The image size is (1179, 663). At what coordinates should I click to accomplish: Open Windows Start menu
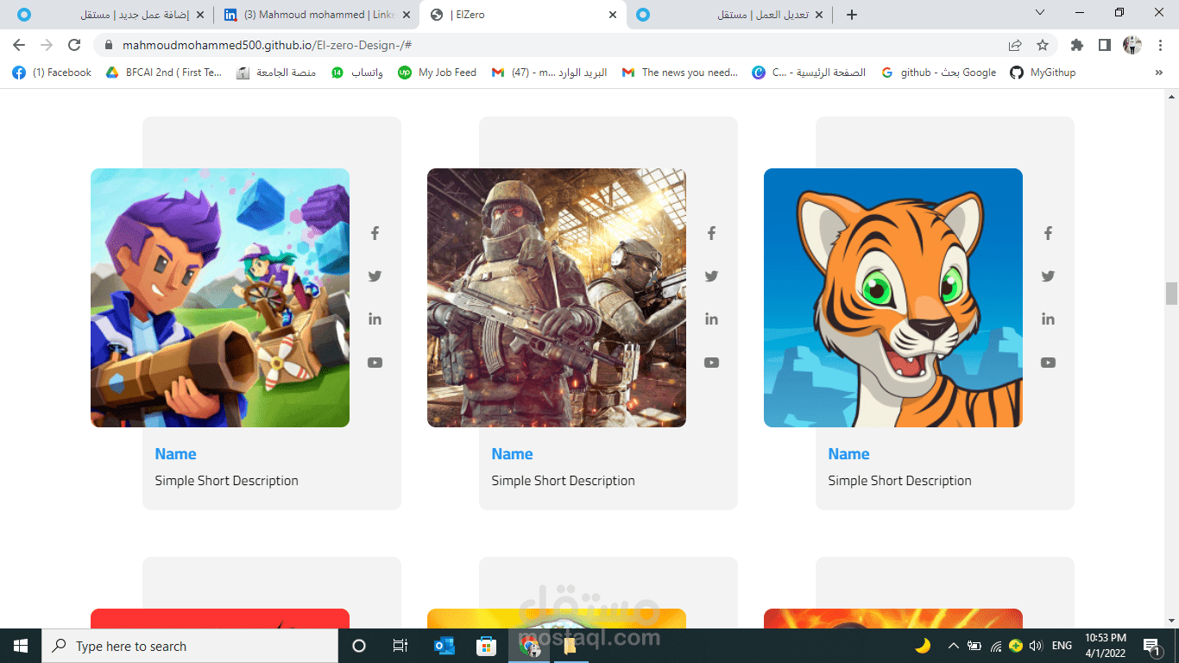tap(21, 646)
